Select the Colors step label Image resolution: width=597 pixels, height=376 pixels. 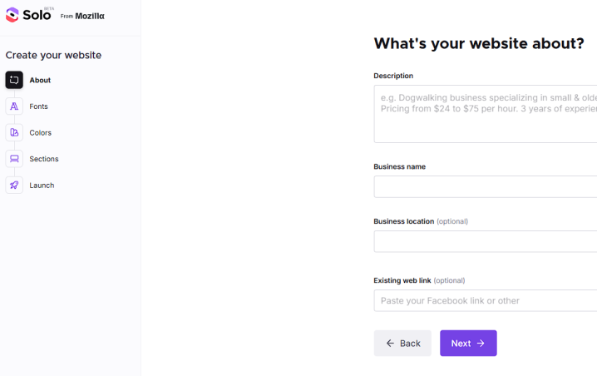click(41, 133)
